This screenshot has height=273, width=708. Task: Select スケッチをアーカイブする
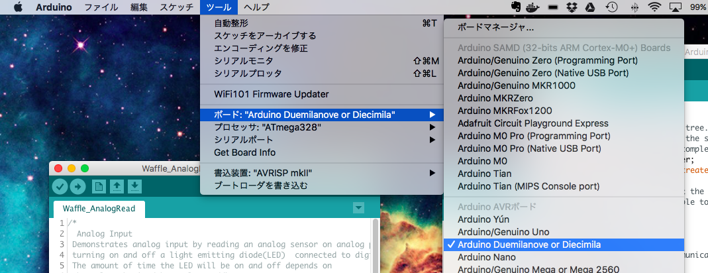pos(322,36)
